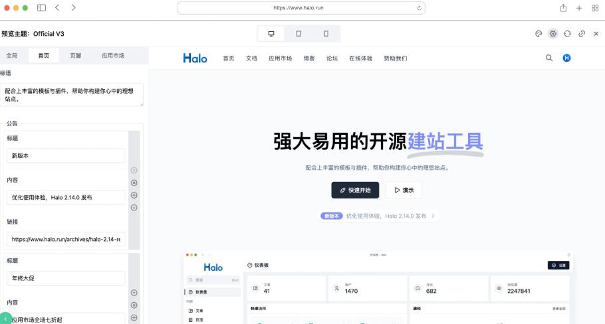This screenshot has width=605, height=324.
Task: Go forward with the browser forward arrow
Action: pyautogui.click(x=73, y=8)
